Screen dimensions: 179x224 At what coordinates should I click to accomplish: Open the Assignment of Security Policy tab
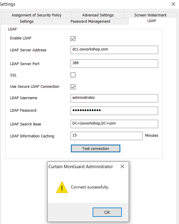tap(36, 15)
